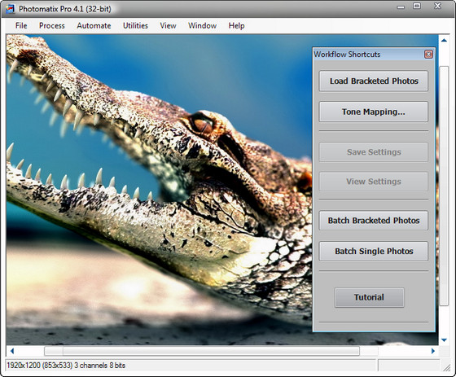Click the horizontal scrollbar thumb
The image size is (456, 377).
coord(202,351)
